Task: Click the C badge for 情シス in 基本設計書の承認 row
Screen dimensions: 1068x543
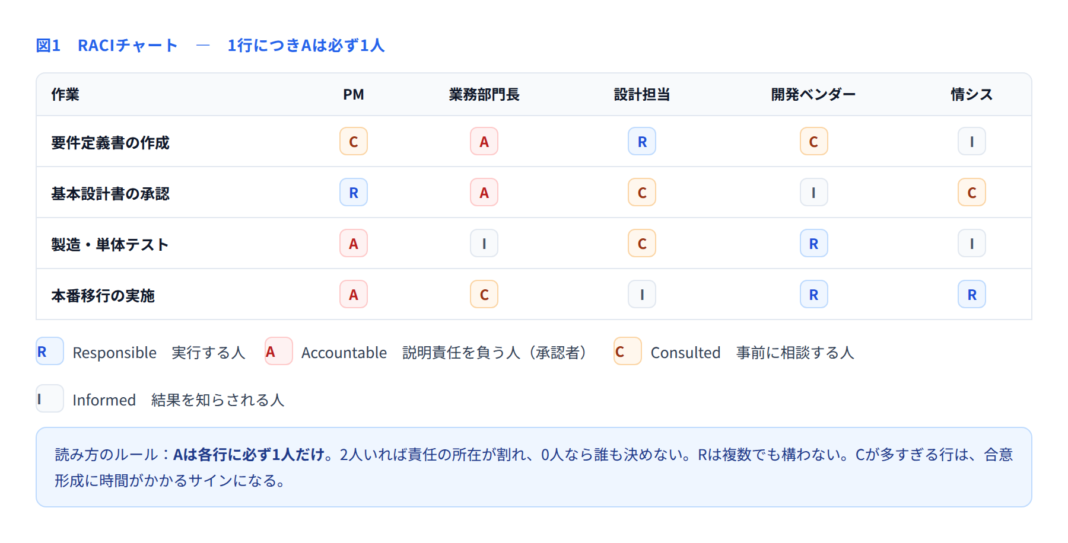Action: click(972, 193)
